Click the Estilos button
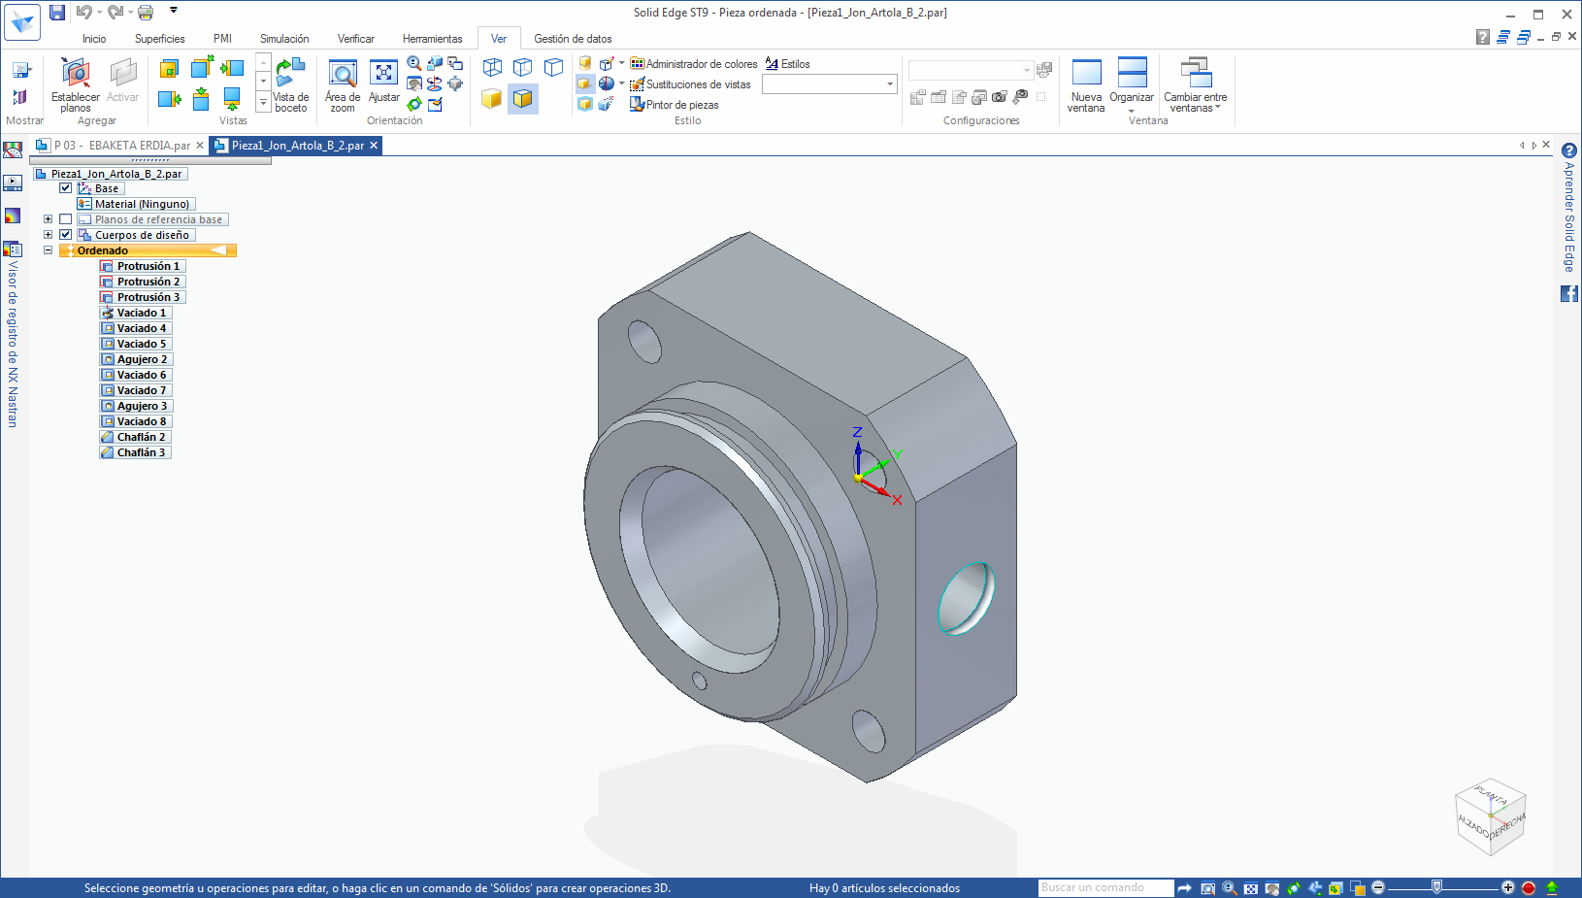Viewport: 1582px width, 898px height. 787,64
